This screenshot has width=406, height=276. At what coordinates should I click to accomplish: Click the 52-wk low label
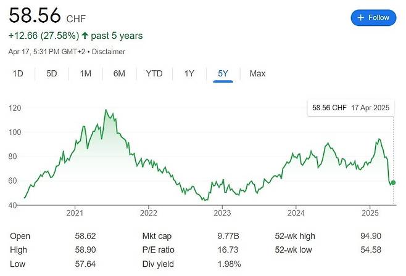(x=293, y=250)
